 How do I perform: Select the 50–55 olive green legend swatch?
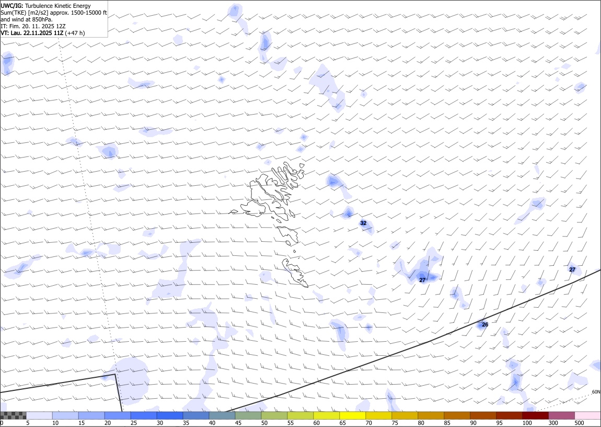click(274, 415)
